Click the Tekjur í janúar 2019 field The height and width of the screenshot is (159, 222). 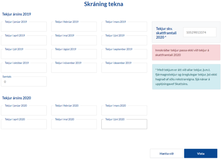(24, 27)
